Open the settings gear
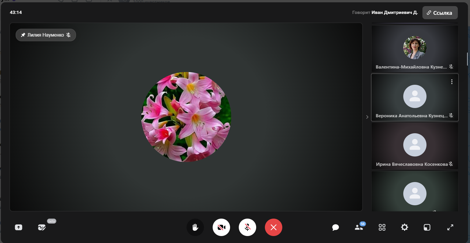The image size is (470, 243). pyautogui.click(x=404, y=227)
